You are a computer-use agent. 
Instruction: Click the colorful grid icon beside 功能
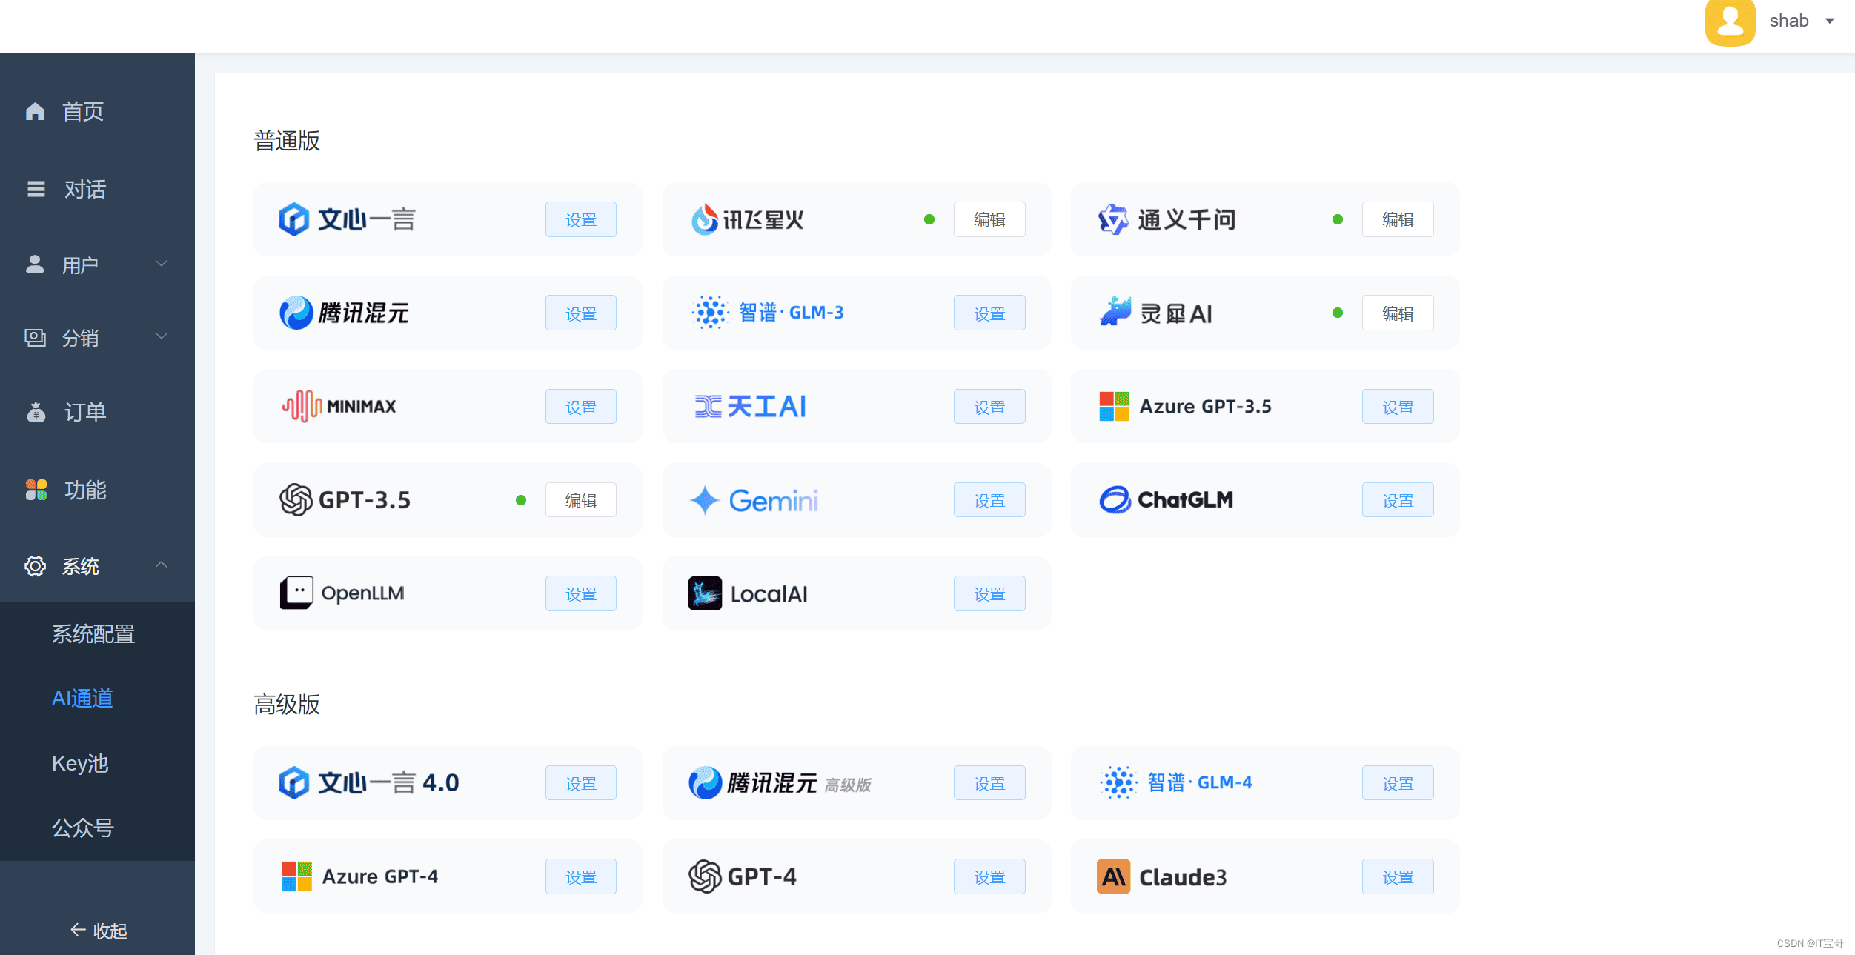pyautogui.click(x=36, y=490)
